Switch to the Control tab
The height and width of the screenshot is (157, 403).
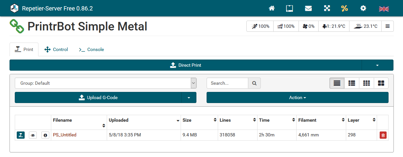tap(56, 49)
